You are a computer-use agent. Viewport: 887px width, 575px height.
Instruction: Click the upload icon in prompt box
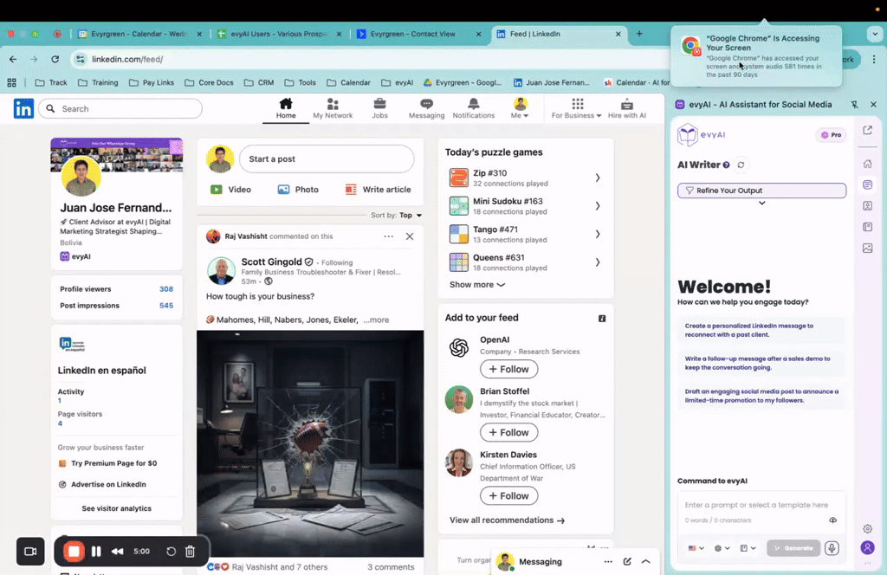click(x=832, y=520)
